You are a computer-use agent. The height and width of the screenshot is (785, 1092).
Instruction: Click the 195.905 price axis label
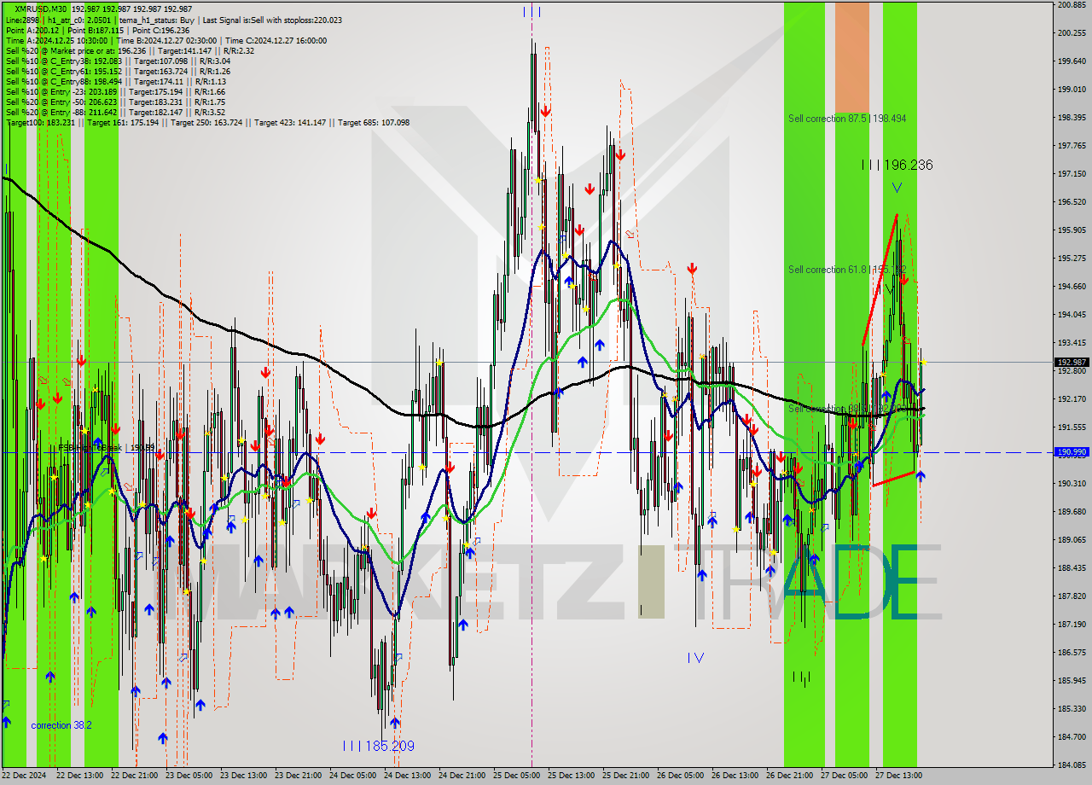(x=1072, y=230)
